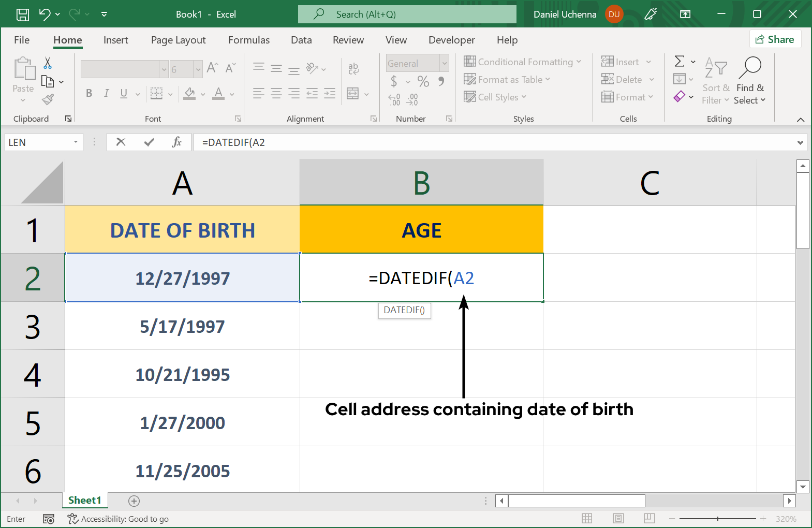Screen dimensions: 812x528
Task: Cancel formula entry with the X icon
Action: tap(121, 142)
